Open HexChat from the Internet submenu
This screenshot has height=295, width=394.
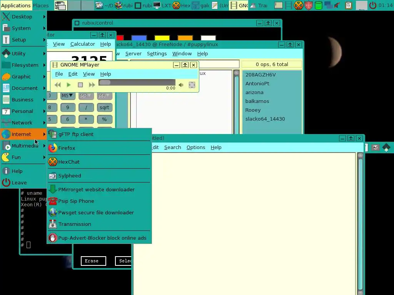(x=99, y=162)
